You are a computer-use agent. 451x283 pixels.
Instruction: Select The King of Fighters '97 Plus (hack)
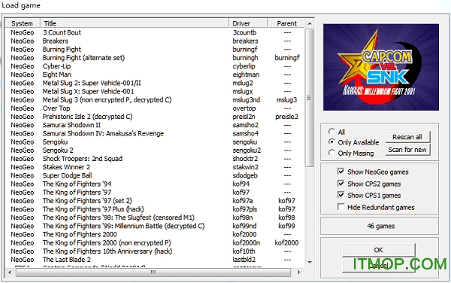point(155,209)
